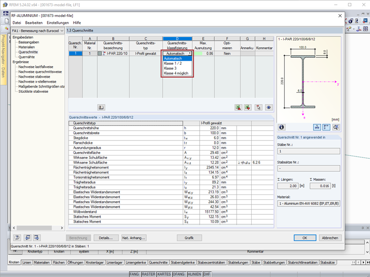Open the Datei menu

[x=17, y=23]
